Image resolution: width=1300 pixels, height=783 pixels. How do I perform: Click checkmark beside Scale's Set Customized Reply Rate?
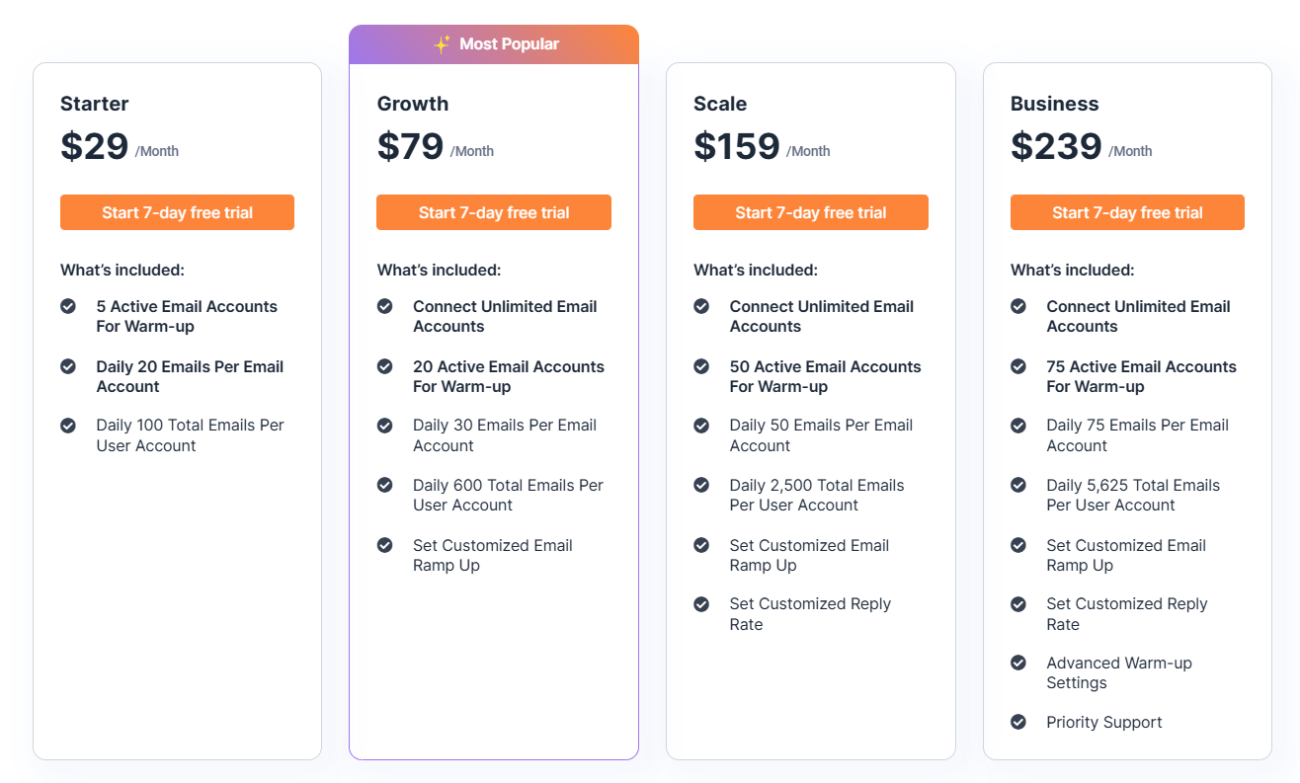tap(701, 603)
